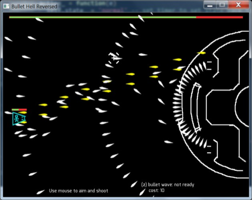Click the 'bullet wave: not ready' text
Image resolution: width=252 pixels, height=200 pixels.
pyautogui.click(x=168, y=184)
